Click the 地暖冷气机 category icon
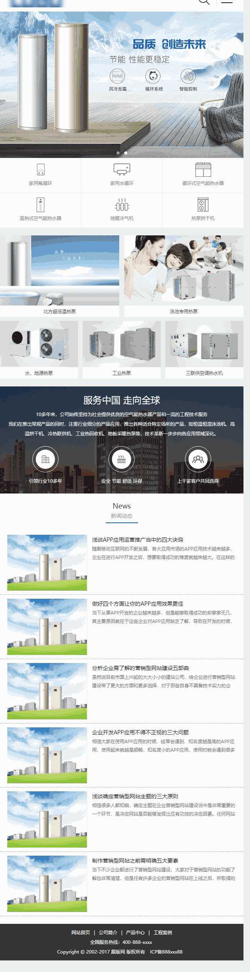This screenshot has height=972, width=250. click(x=122, y=205)
